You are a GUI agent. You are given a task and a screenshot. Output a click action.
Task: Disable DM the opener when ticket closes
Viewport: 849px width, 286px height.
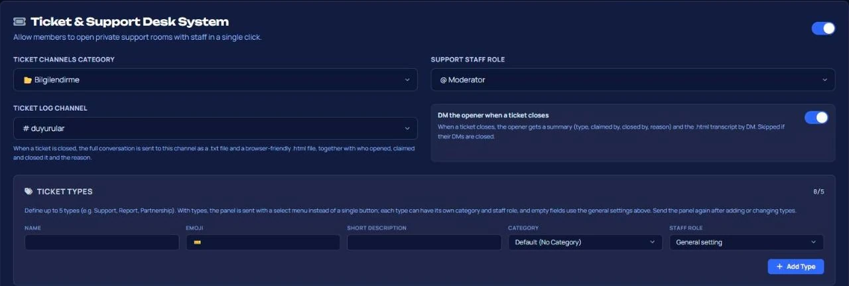click(816, 117)
